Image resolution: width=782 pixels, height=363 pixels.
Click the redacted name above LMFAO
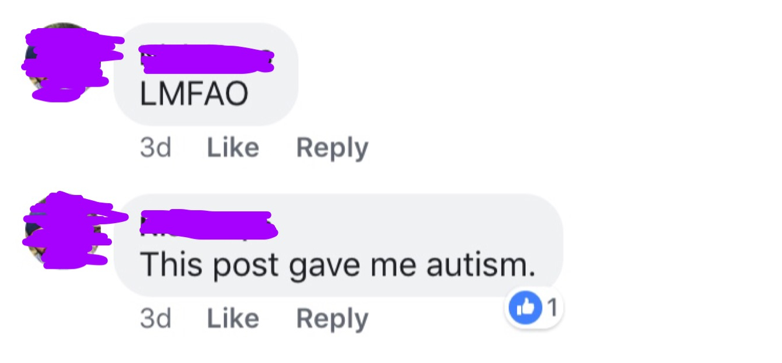(x=207, y=59)
